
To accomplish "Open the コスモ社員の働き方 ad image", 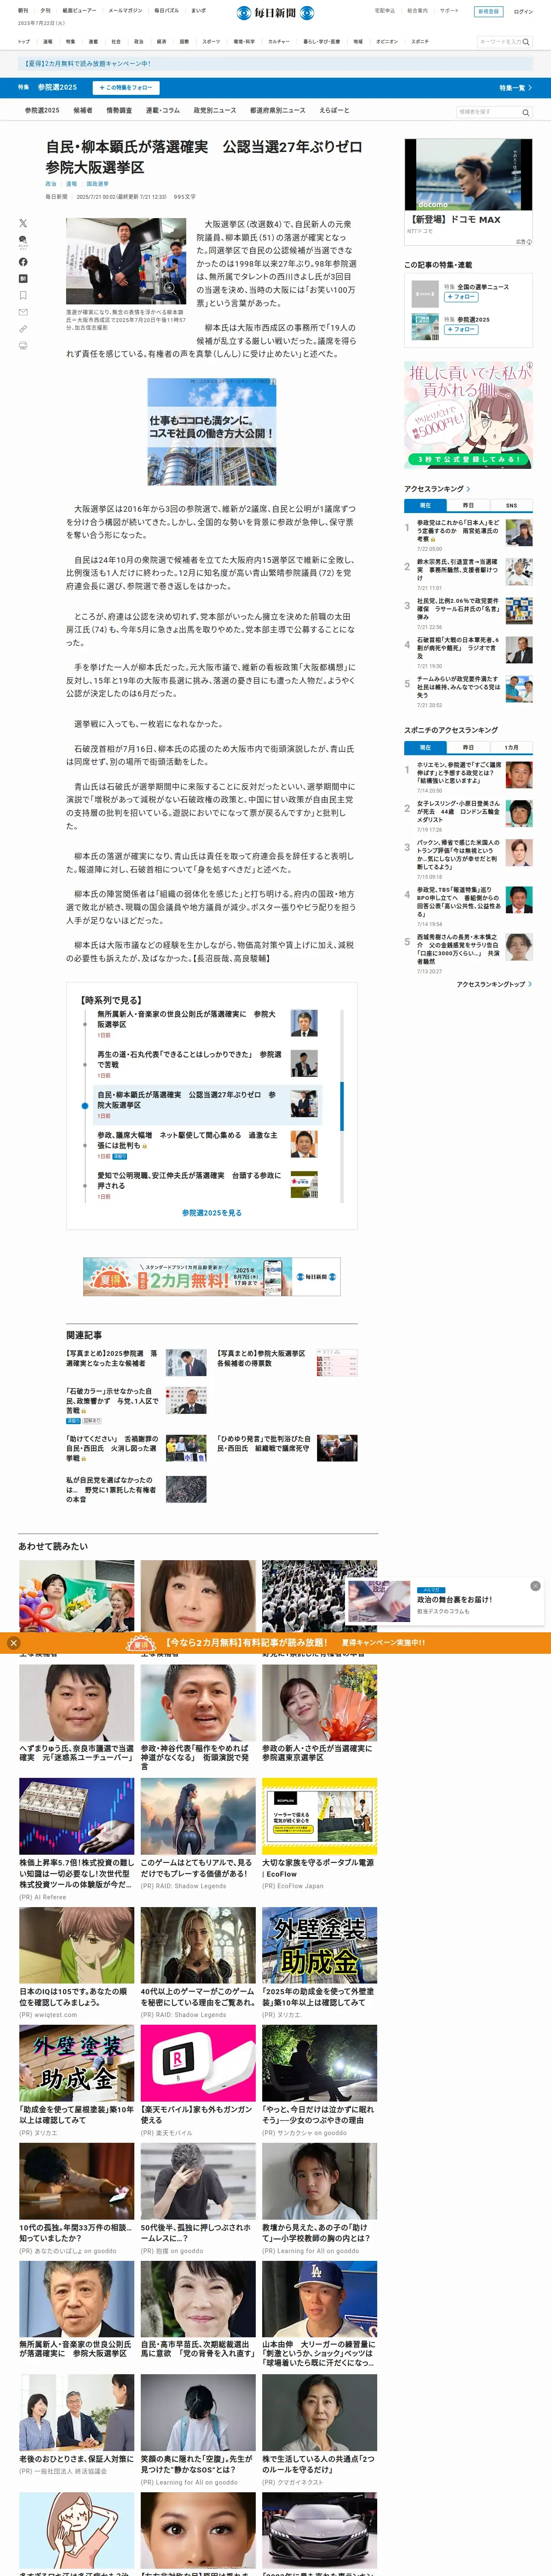I will pos(212,432).
